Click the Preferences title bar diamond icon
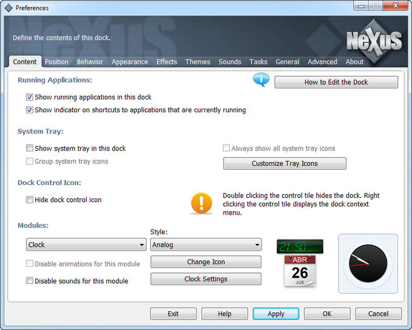Screen dimensions: 412x330 [x=8, y=8]
